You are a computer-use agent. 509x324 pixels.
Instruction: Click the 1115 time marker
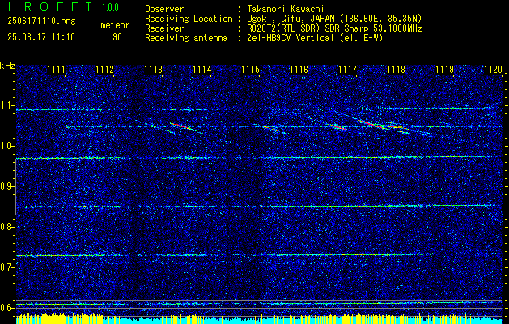250,70
